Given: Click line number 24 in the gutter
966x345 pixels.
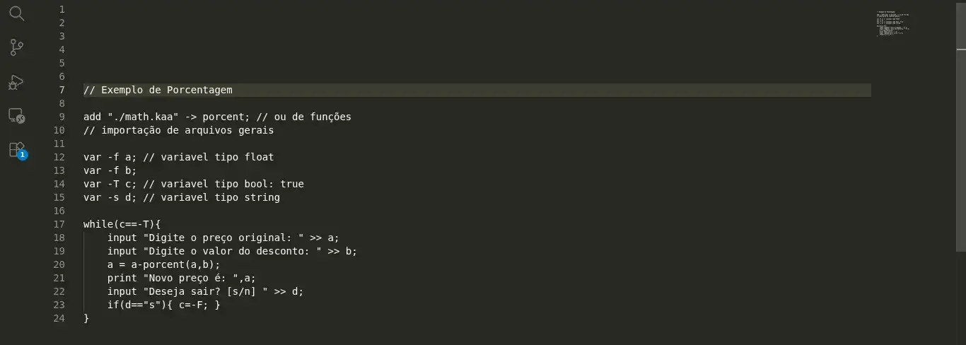Looking at the screenshot, I should tap(59, 318).
